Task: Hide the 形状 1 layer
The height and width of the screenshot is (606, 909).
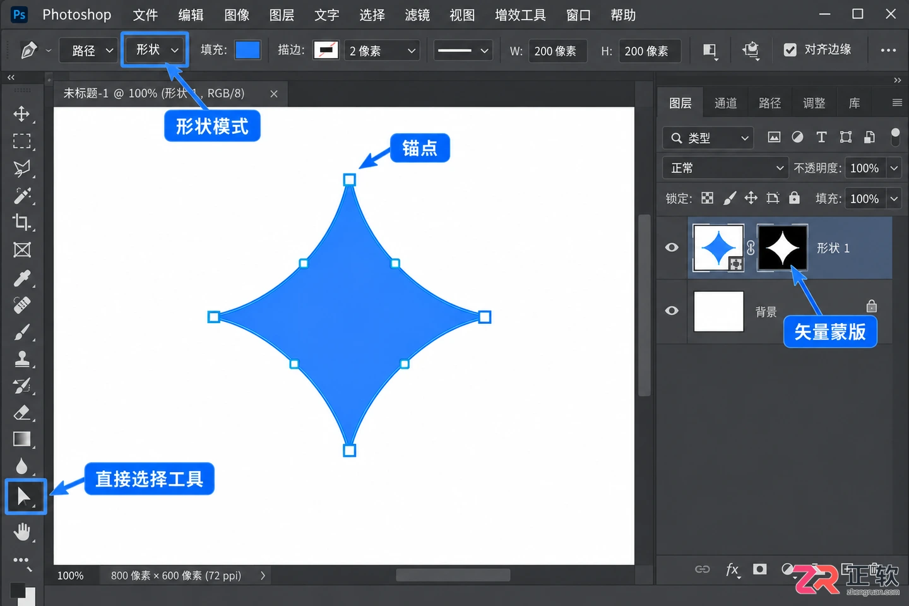Action: coord(672,247)
